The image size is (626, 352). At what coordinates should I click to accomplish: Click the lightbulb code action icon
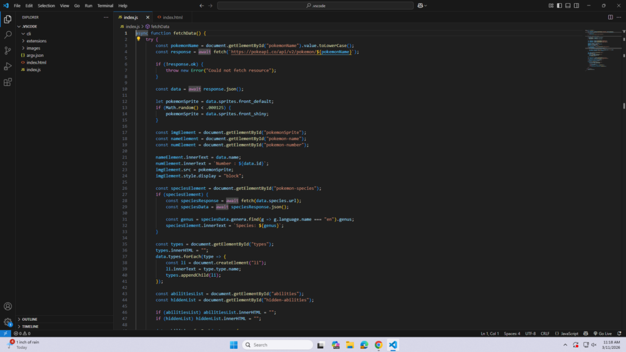tap(139, 39)
